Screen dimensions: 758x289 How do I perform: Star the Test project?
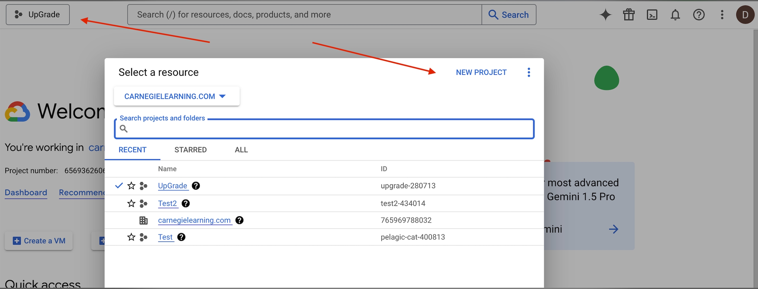coord(131,237)
